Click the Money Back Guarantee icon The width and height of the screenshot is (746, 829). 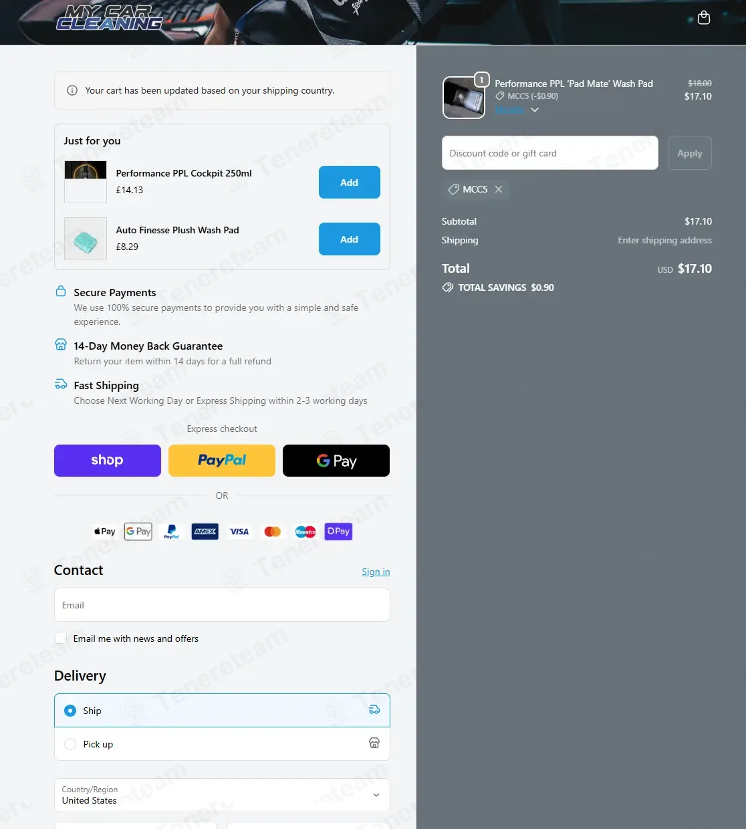tap(61, 345)
